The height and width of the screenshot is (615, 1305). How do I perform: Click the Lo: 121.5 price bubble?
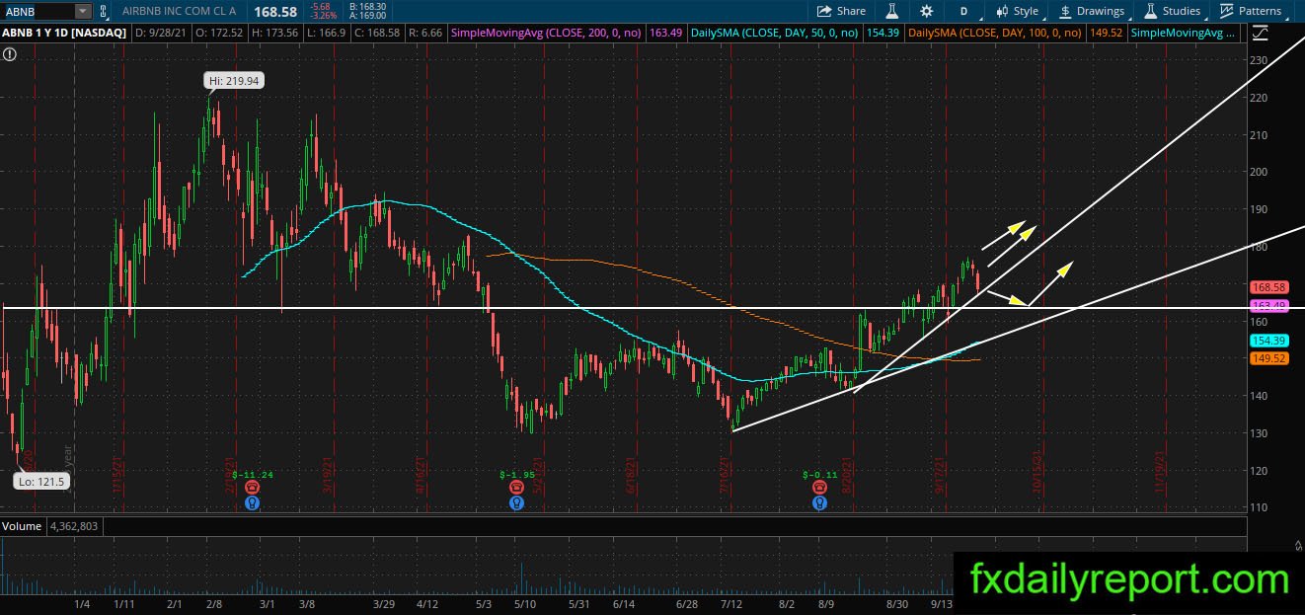[39, 481]
